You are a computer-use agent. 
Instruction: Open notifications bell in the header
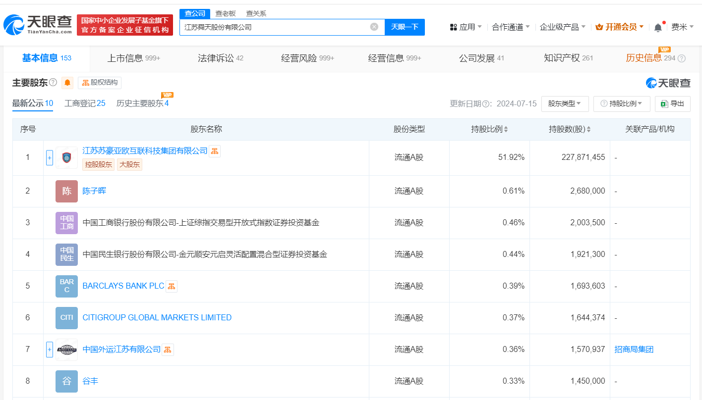[658, 27]
